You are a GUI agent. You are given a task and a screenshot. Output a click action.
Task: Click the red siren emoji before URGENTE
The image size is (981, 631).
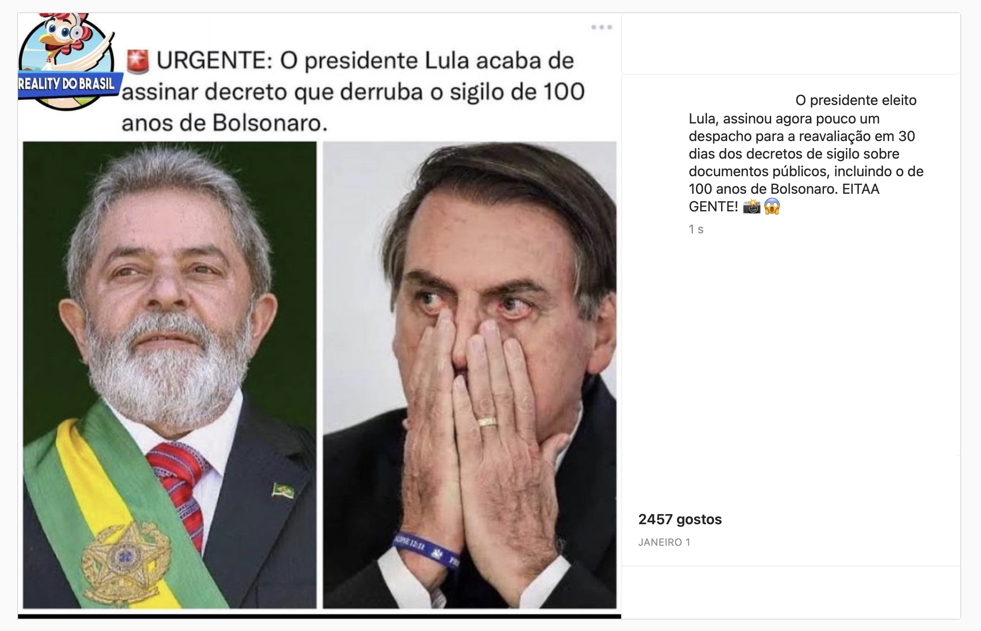pos(138,62)
